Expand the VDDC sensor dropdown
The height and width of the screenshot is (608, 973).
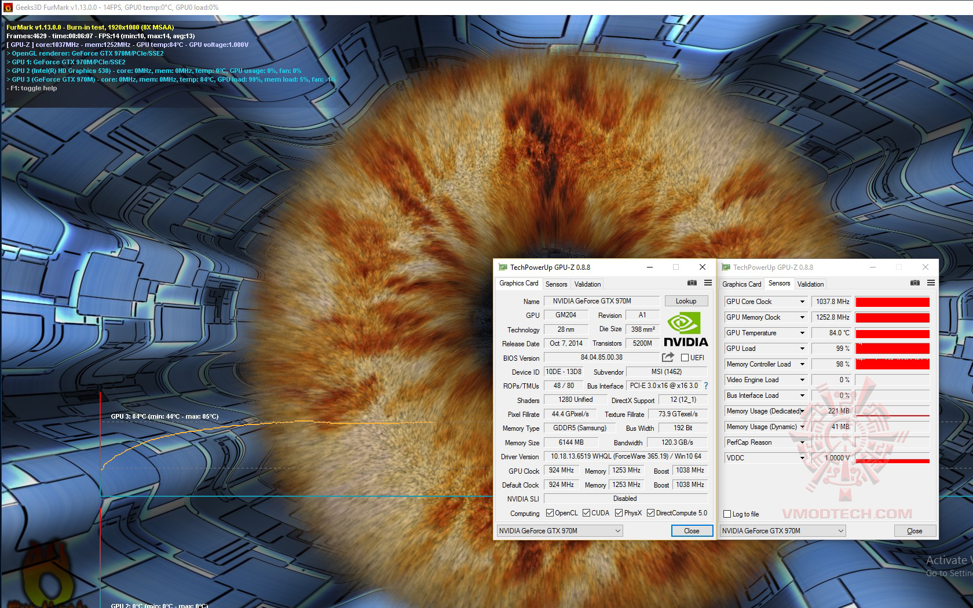click(802, 458)
